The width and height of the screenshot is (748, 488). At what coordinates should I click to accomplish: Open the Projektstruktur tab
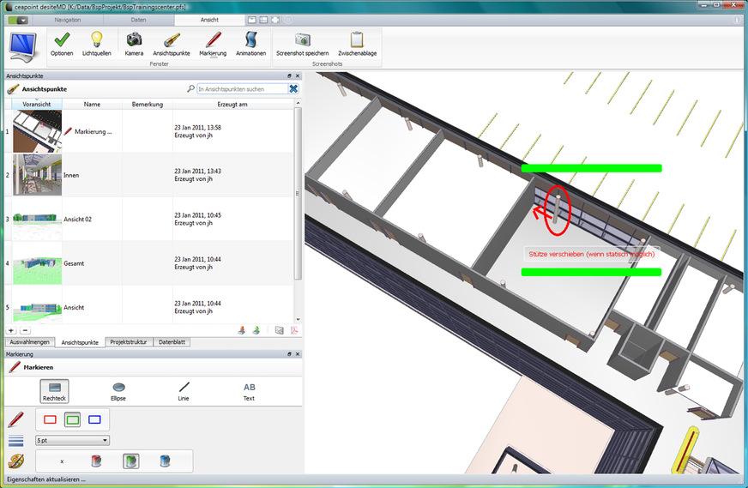[x=129, y=342]
